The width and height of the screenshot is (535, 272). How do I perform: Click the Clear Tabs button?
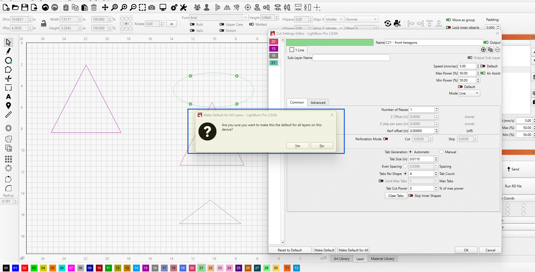point(396,196)
